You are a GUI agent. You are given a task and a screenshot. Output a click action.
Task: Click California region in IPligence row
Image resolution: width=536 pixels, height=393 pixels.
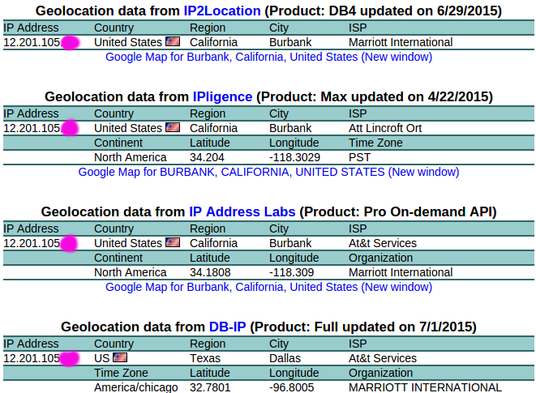pyautogui.click(x=213, y=128)
